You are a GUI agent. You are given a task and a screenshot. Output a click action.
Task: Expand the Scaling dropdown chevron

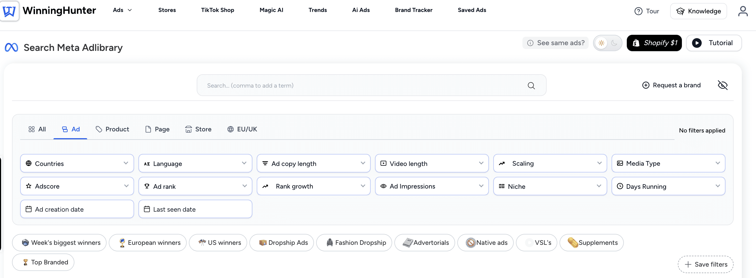tap(599, 163)
